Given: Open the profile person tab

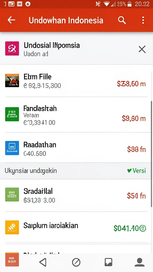Looking at the screenshot, I should click(140, 262).
